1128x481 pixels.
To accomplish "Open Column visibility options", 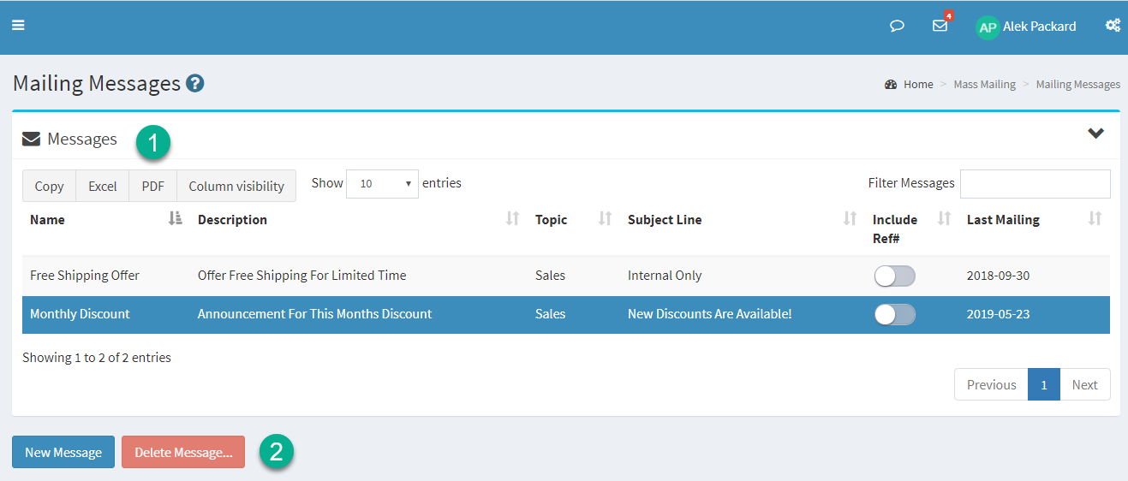I will (x=236, y=186).
